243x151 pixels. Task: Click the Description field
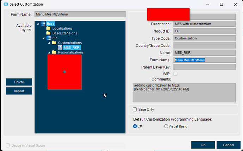(205, 24)
